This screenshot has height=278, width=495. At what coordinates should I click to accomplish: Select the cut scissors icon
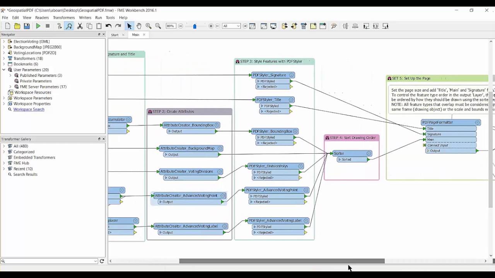[x=80, y=26]
